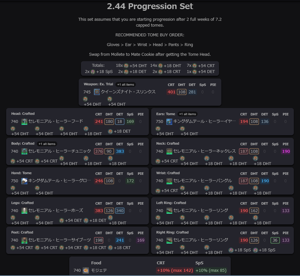Click the Right Ring item icon

point(169,240)
